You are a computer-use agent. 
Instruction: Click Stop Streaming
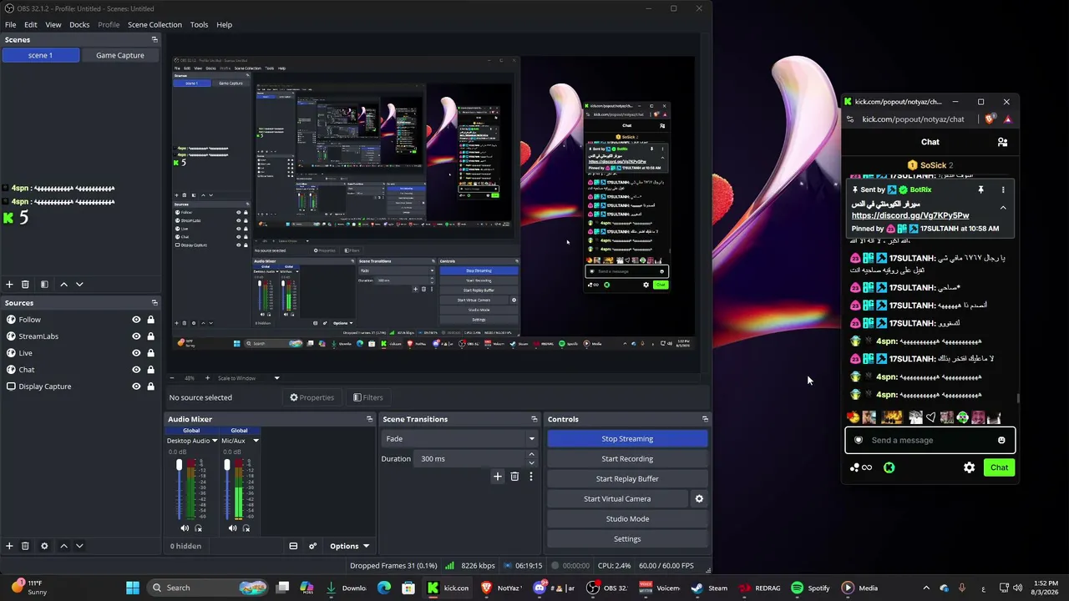point(627,439)
